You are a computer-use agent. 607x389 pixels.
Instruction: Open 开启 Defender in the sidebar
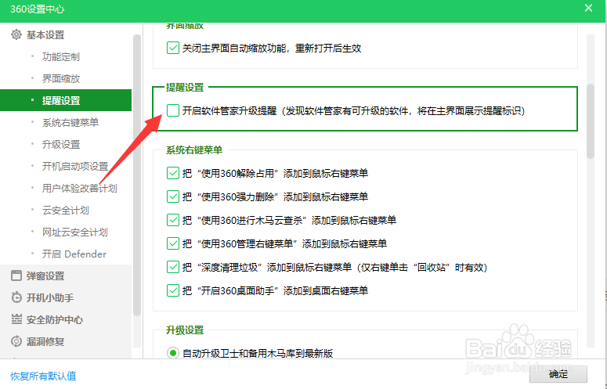coord(74,254)
